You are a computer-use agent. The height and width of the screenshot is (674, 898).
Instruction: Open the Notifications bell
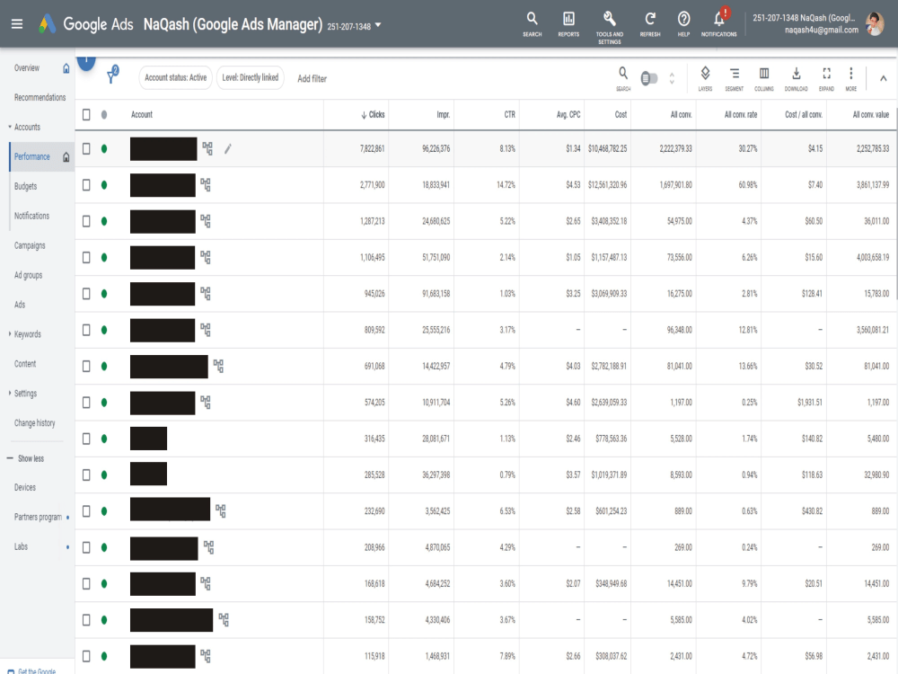[x=718, y=23]
